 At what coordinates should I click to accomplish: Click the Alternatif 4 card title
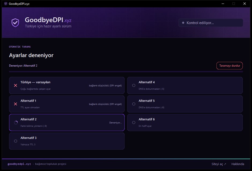[147, 82]
